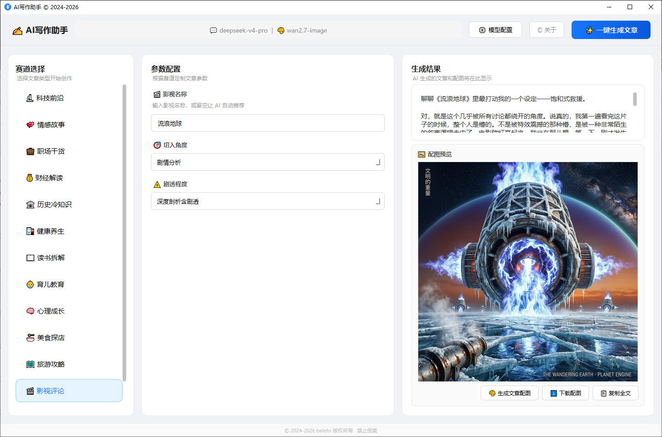662x437 pixels.
Task: Click the 影视名称 clapperboard label icon
Action: pyautogui.click(x=157, y=94)
